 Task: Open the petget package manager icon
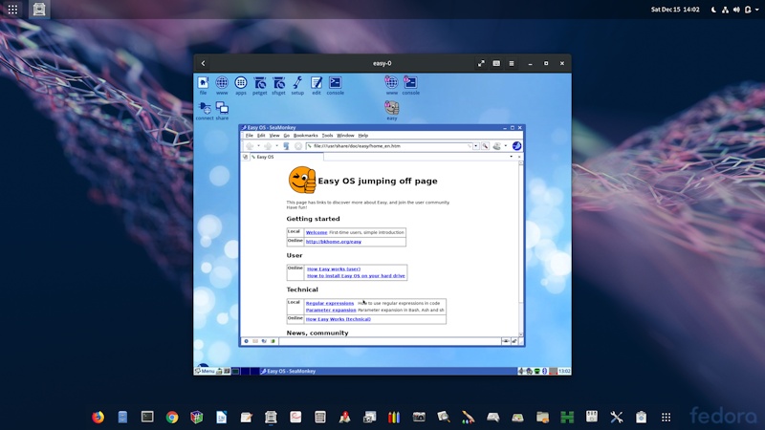259,85
